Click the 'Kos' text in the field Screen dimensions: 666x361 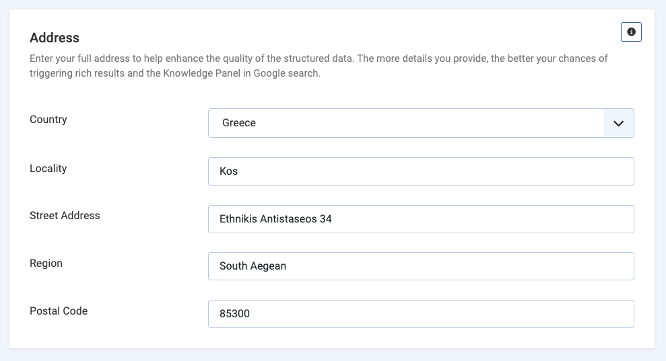tap(228, 171)
